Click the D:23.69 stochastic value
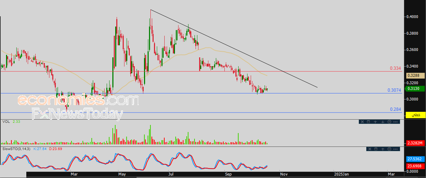Screen dimensions: 426x178 pyautogui.click(x=56, y=149)
